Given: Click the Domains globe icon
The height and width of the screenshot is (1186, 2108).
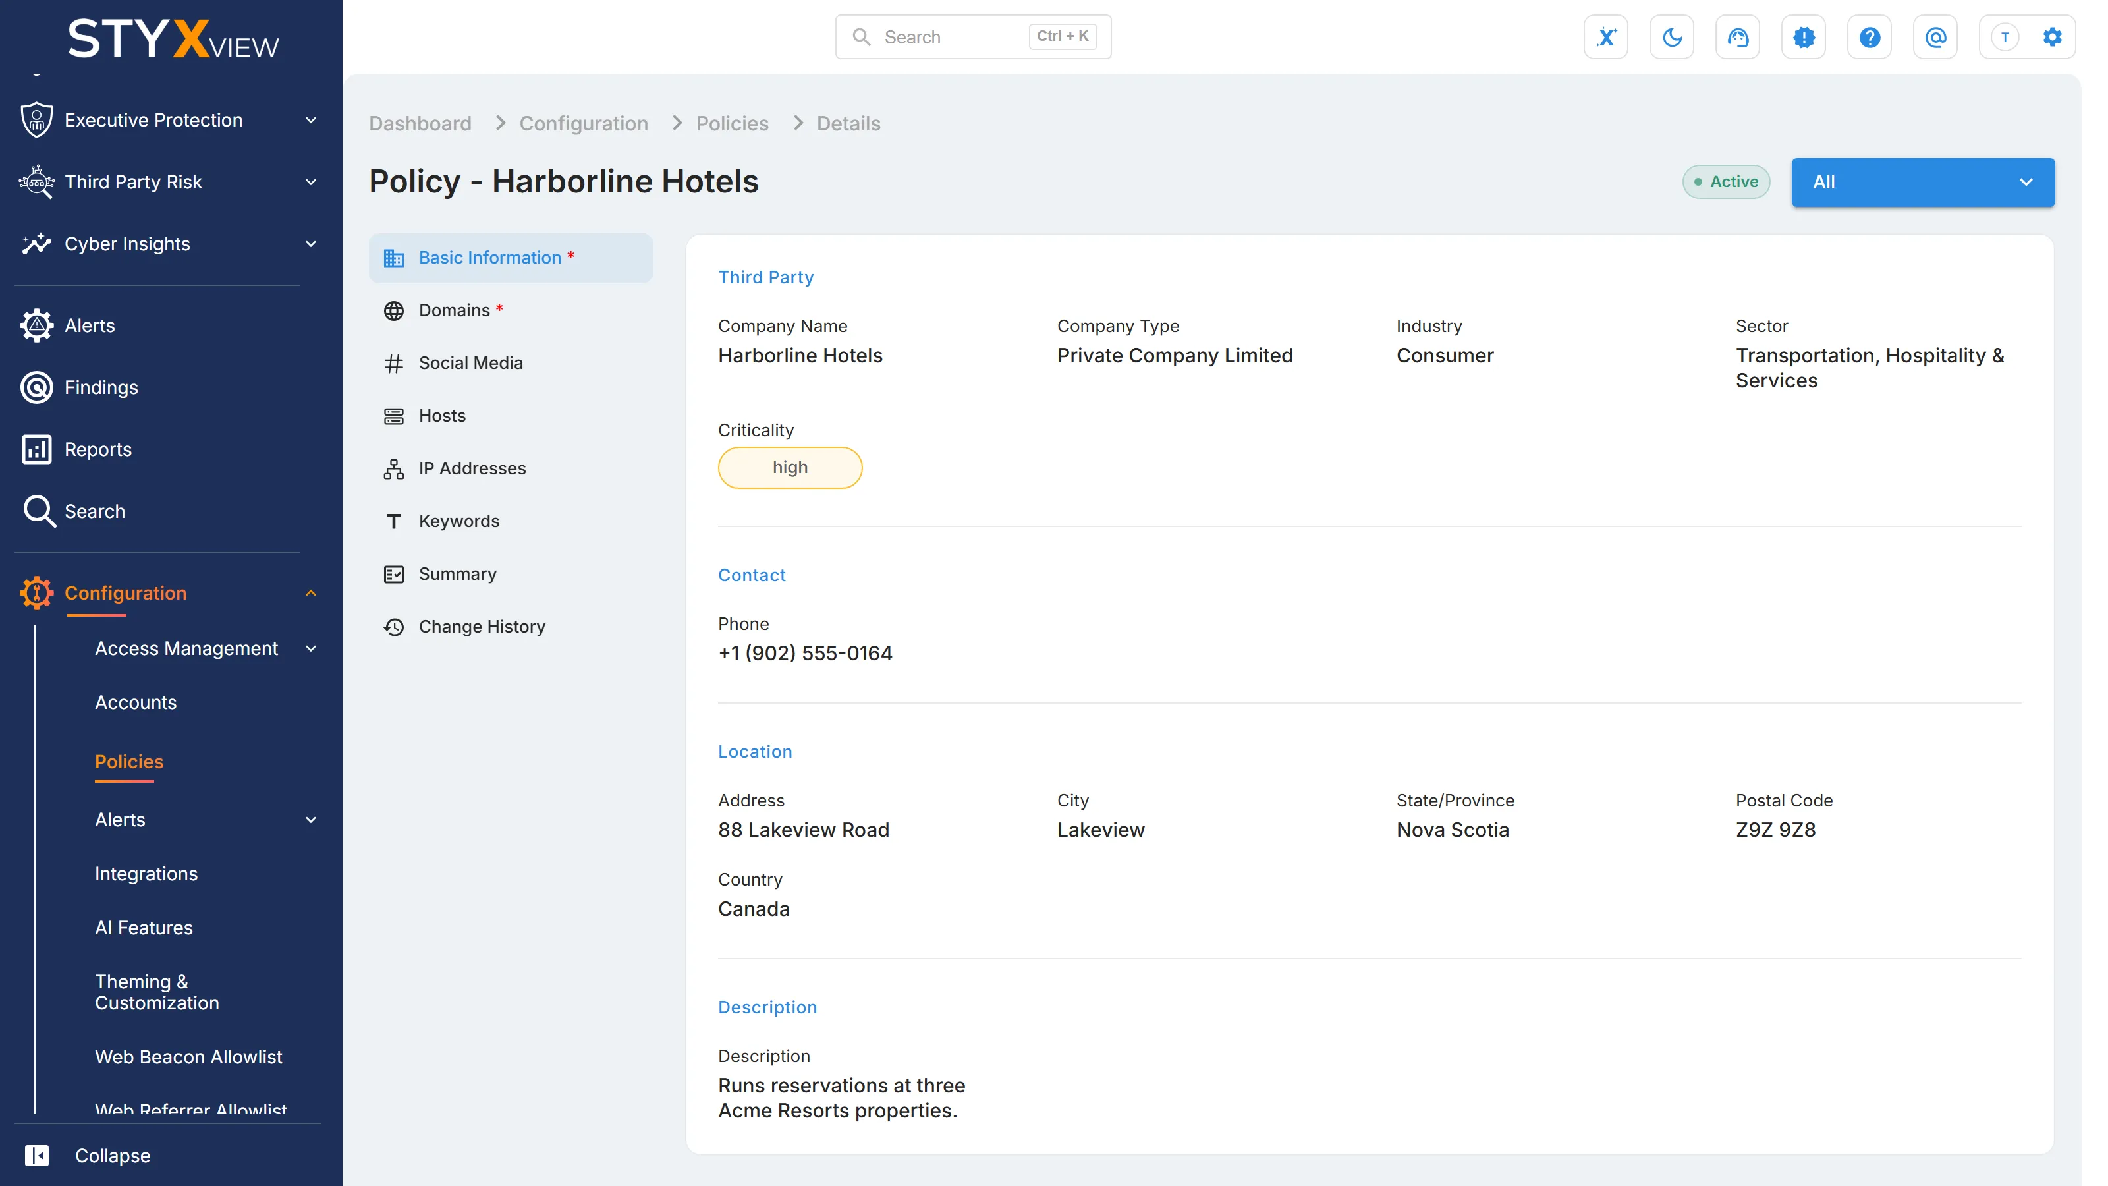Looking at the screenshot, I should pos(394,310).
